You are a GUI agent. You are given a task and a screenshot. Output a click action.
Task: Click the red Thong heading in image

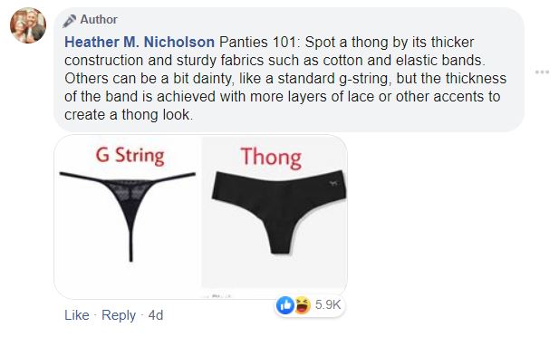pyautogui.click(x=271, y=158)
